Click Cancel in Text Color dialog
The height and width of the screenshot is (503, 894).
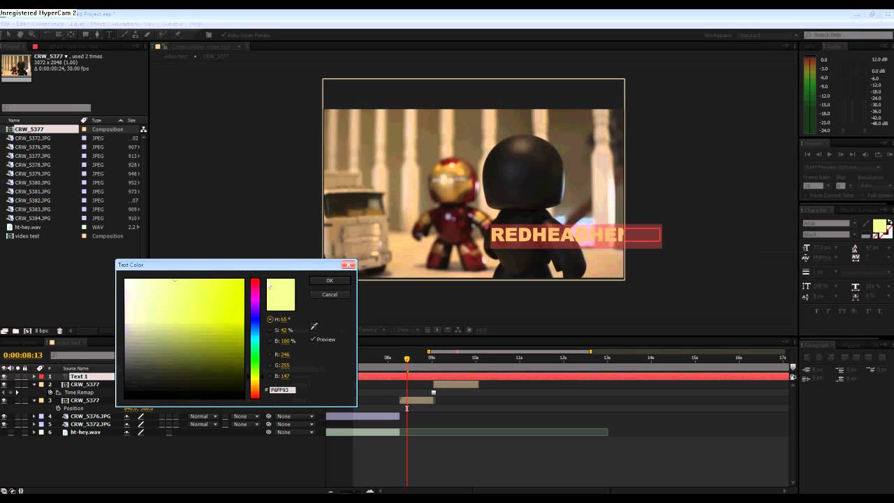click(x=330, y=295)
